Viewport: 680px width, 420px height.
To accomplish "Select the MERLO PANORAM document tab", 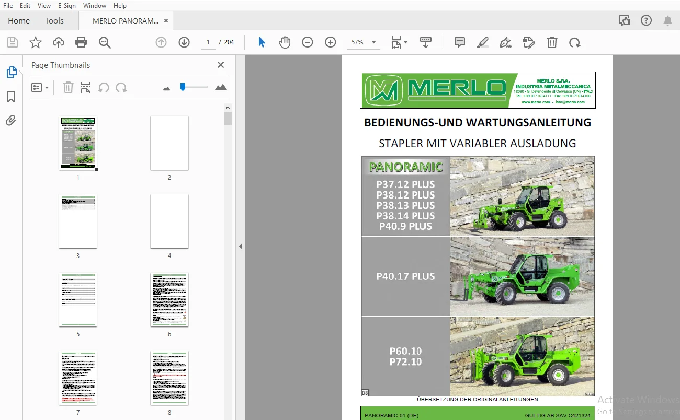I will pos(125,21).
